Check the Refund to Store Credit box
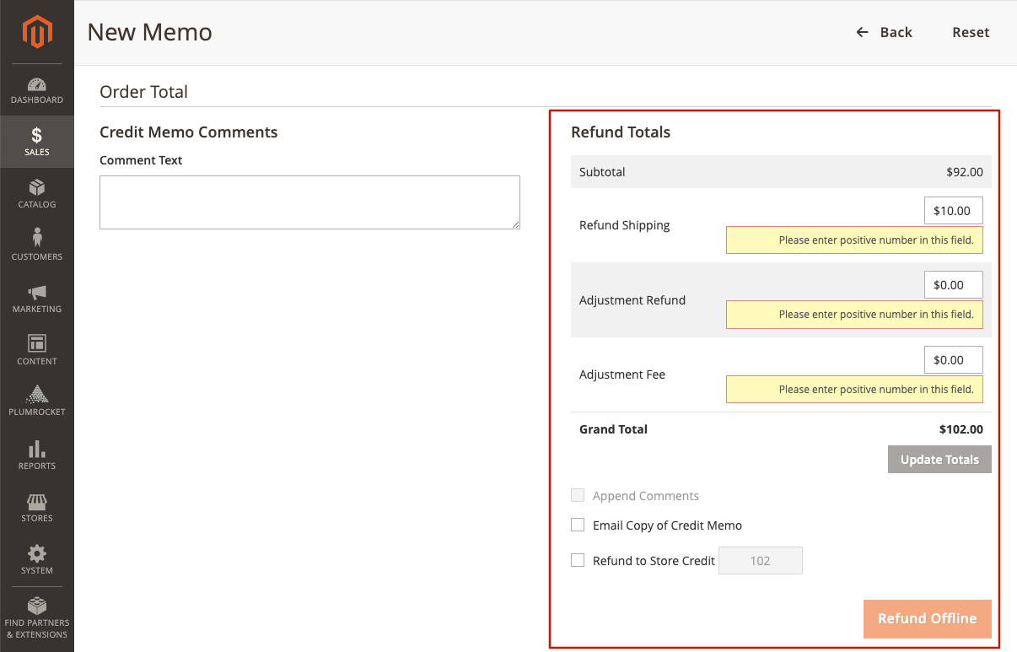This screenshot has height=652, width=1017. 578,560
